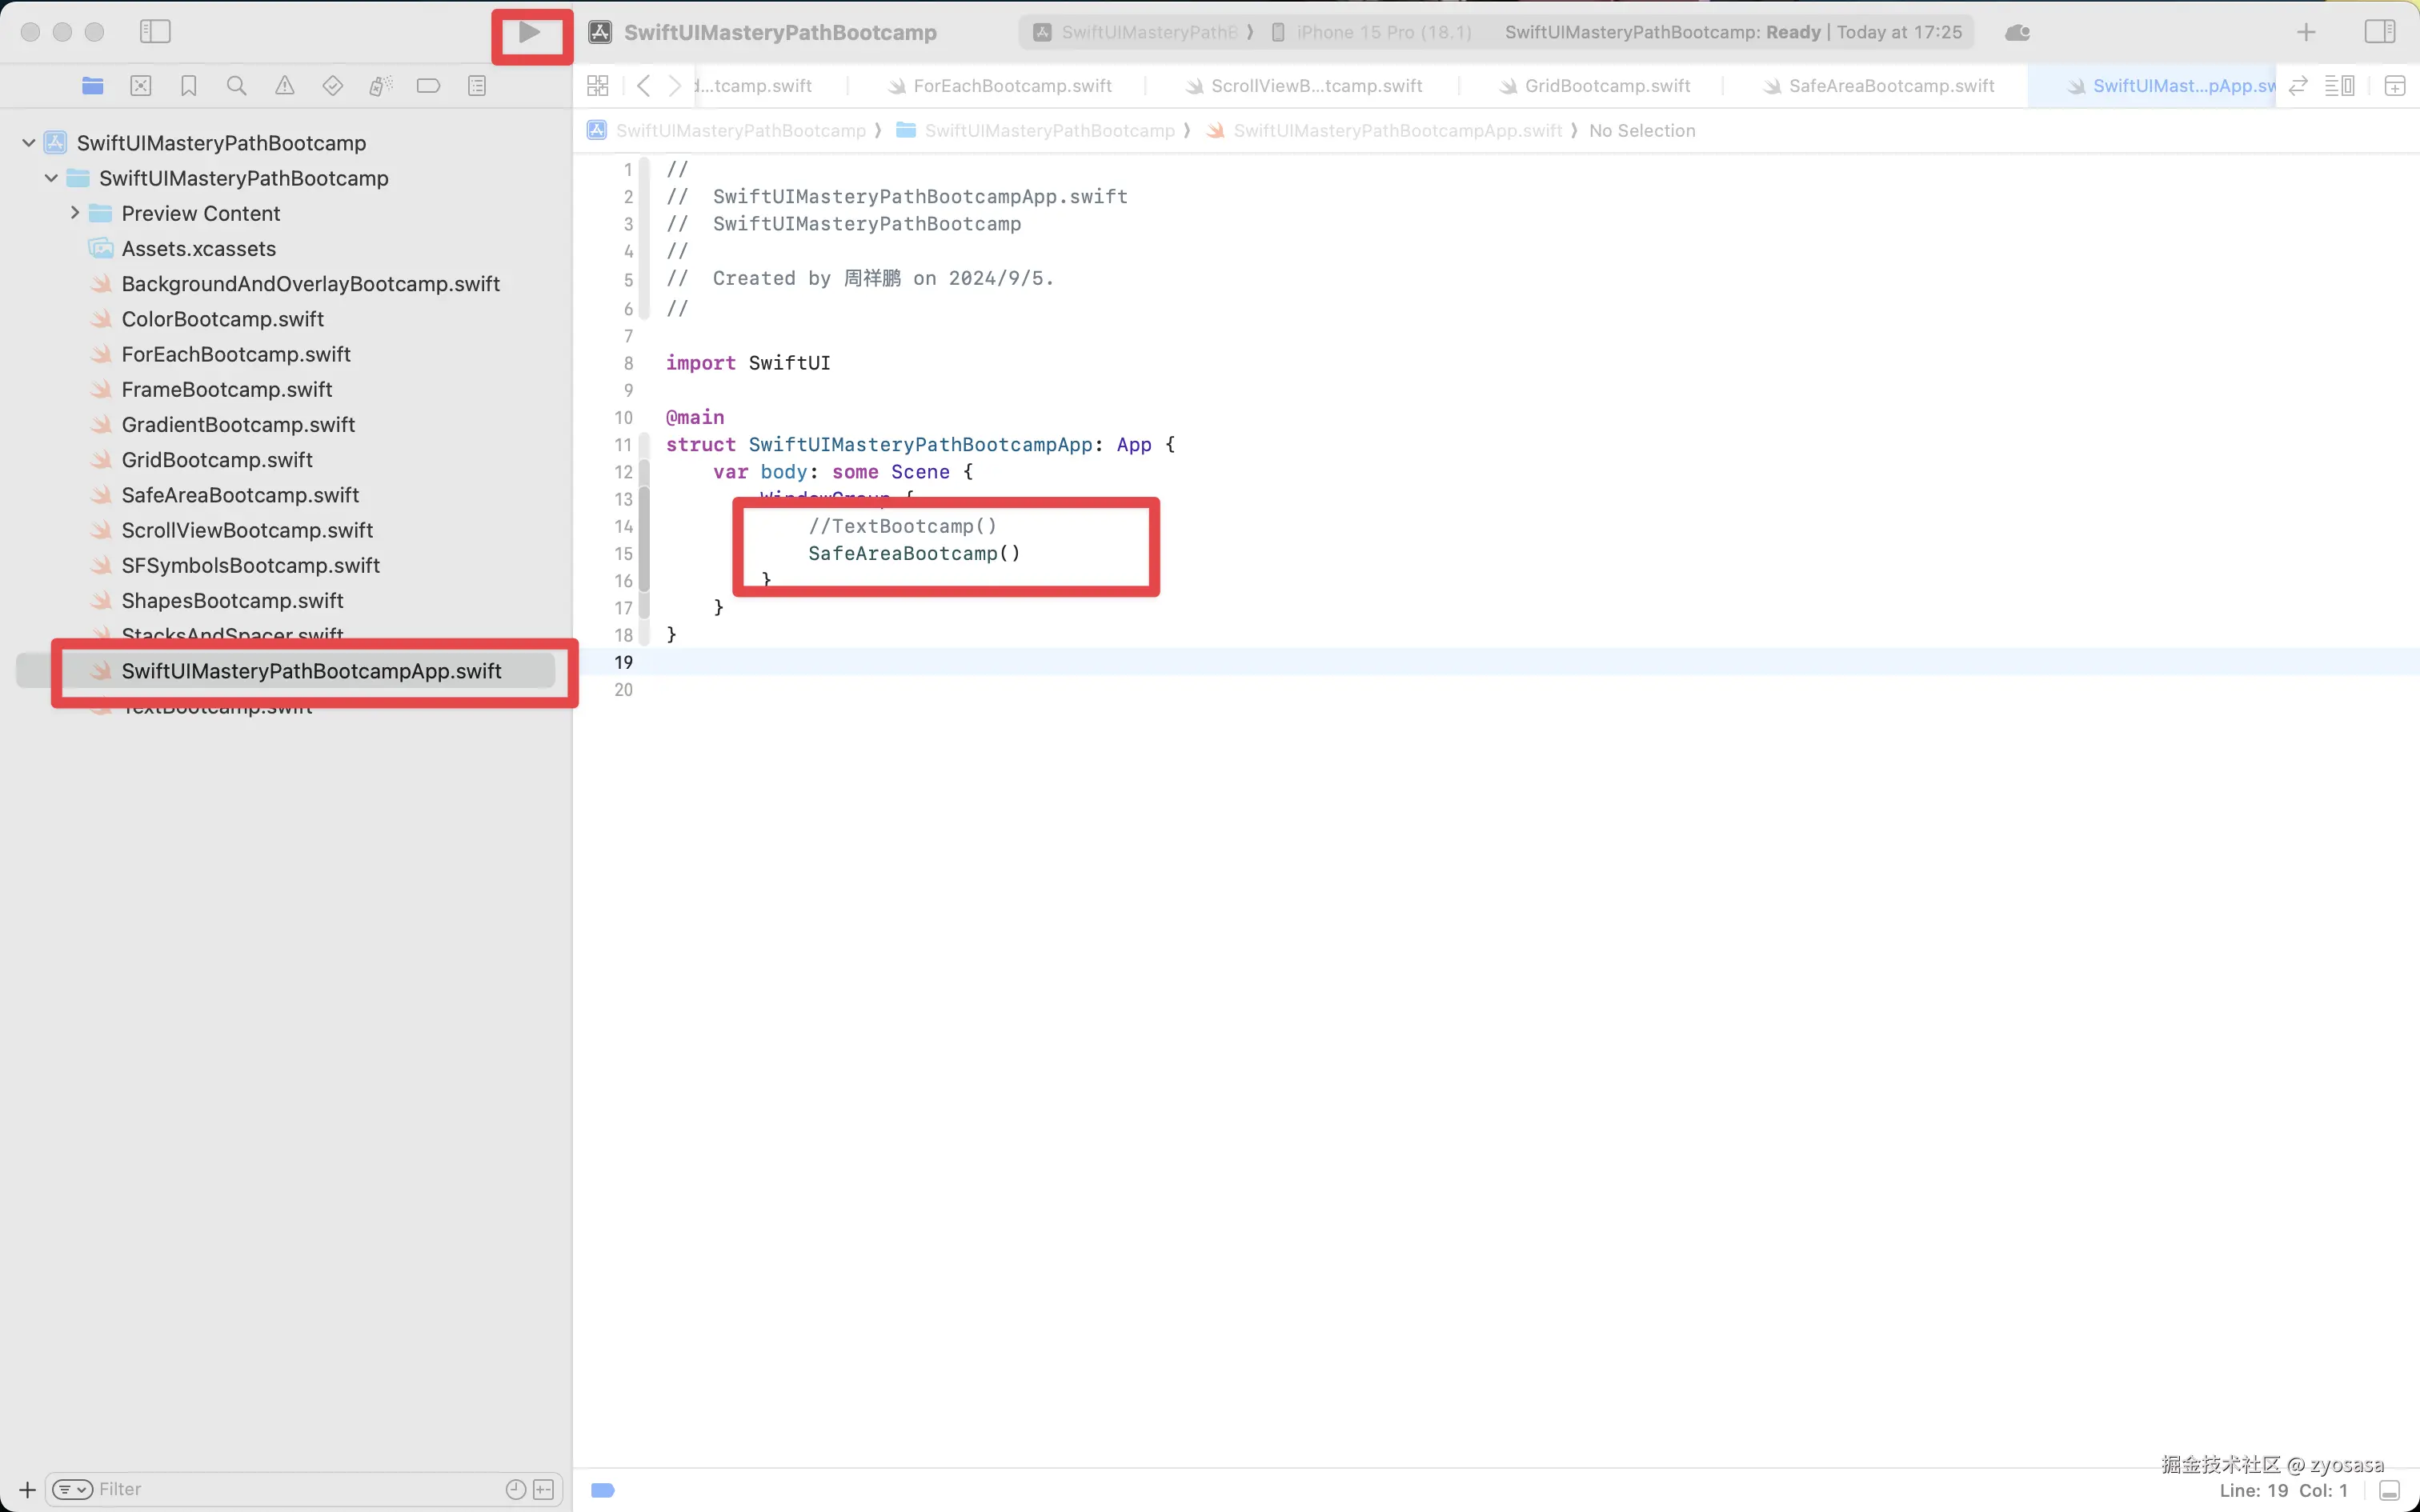Open SafeAreaBootcamp.swift in the navigator

click(240, 495)
